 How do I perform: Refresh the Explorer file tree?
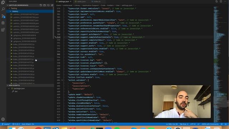(x=48, y=5)
